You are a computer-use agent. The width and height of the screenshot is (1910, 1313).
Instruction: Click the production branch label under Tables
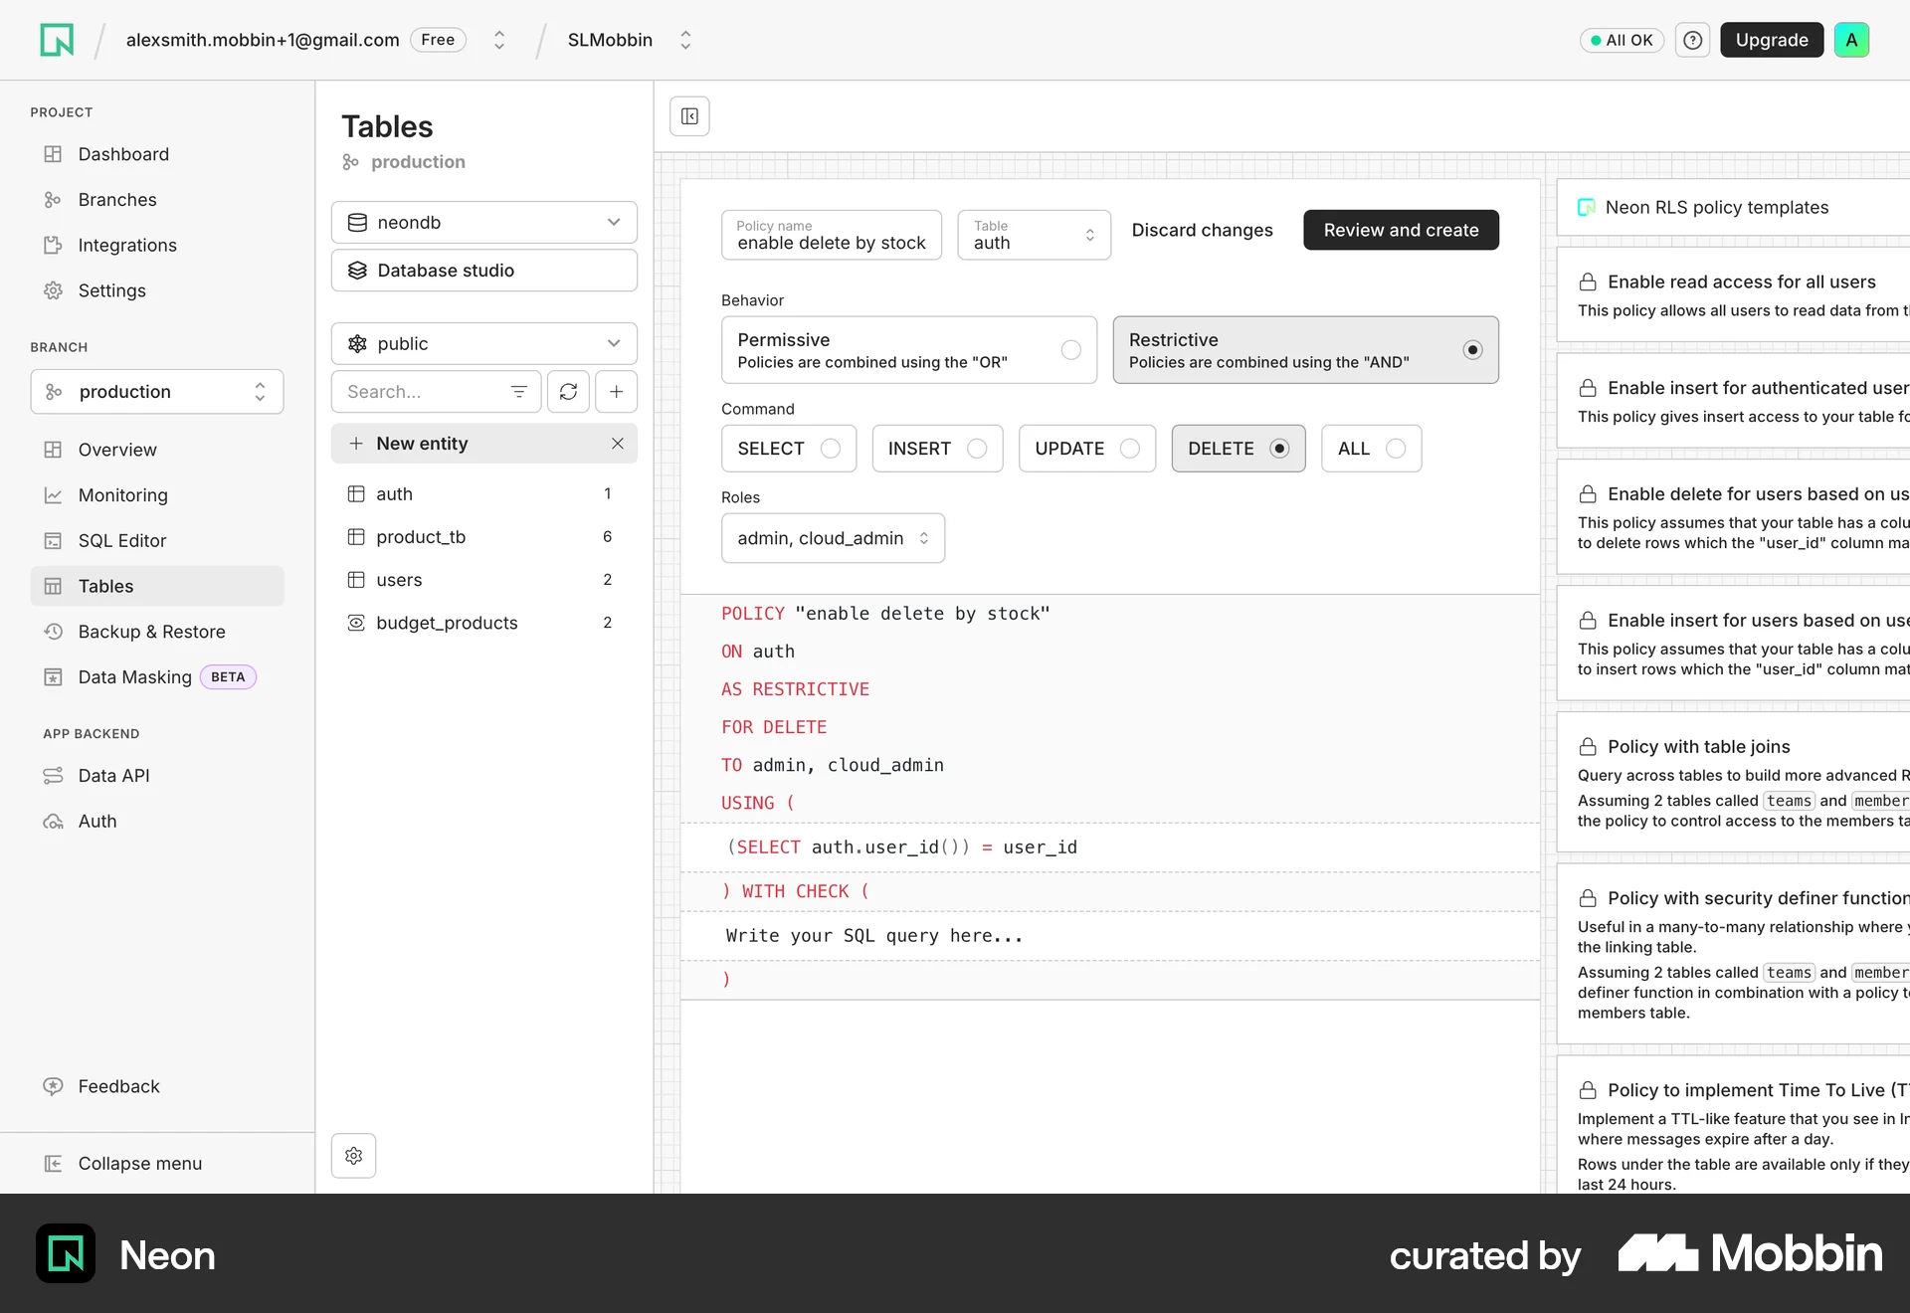pyautogui.click(x=417, y=162)
